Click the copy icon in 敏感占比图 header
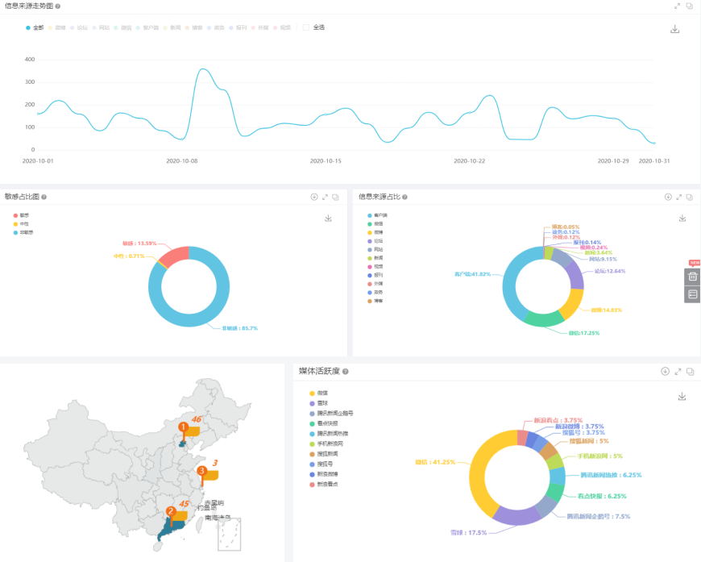701x562 pixels. click(336, 197)
